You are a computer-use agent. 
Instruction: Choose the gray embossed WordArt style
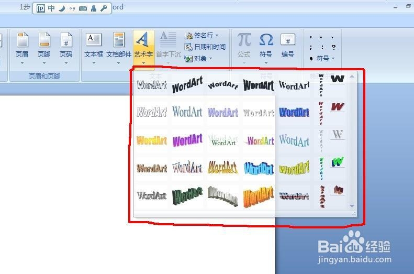(152, 195)
